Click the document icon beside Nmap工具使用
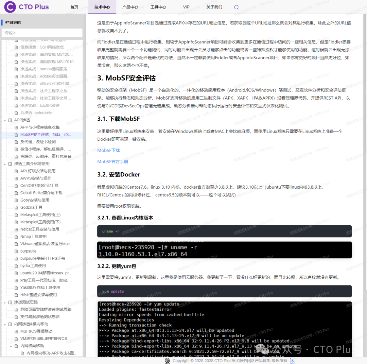This screenshot has width=367, height=364. [x=16, y=237]
